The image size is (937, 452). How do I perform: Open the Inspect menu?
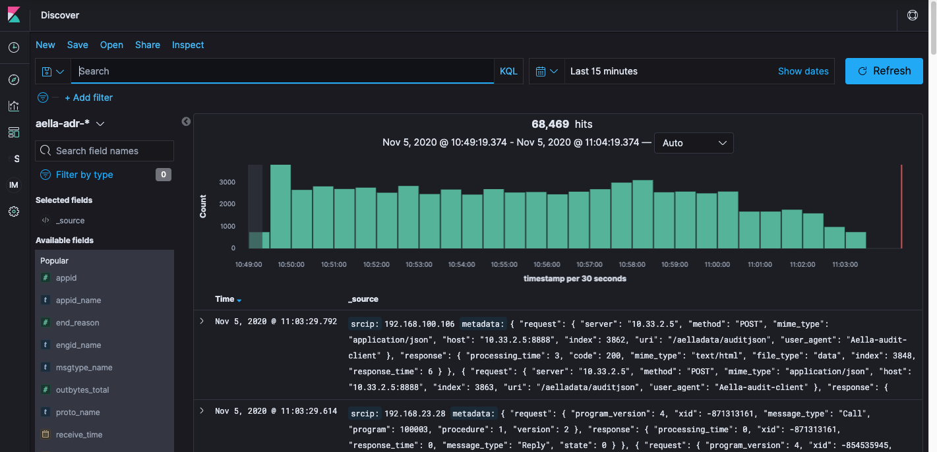[188, 45]
